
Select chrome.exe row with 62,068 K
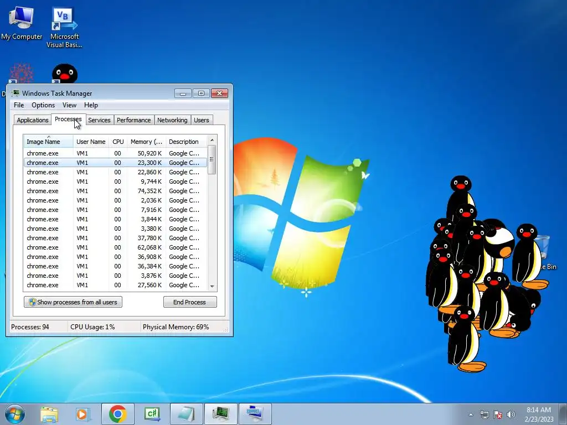116,247
